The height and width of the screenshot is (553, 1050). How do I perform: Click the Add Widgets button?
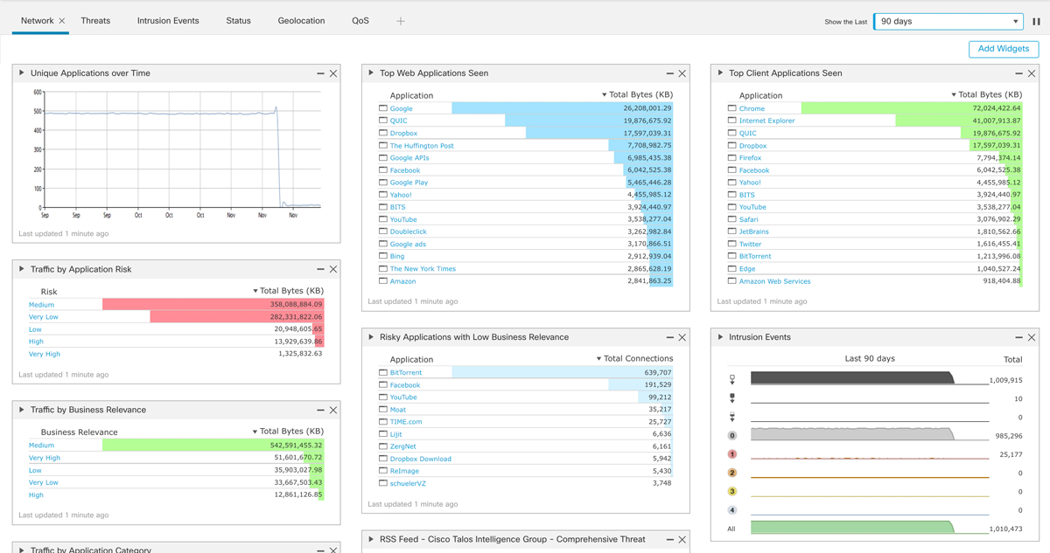click(x=1004, y=49)
